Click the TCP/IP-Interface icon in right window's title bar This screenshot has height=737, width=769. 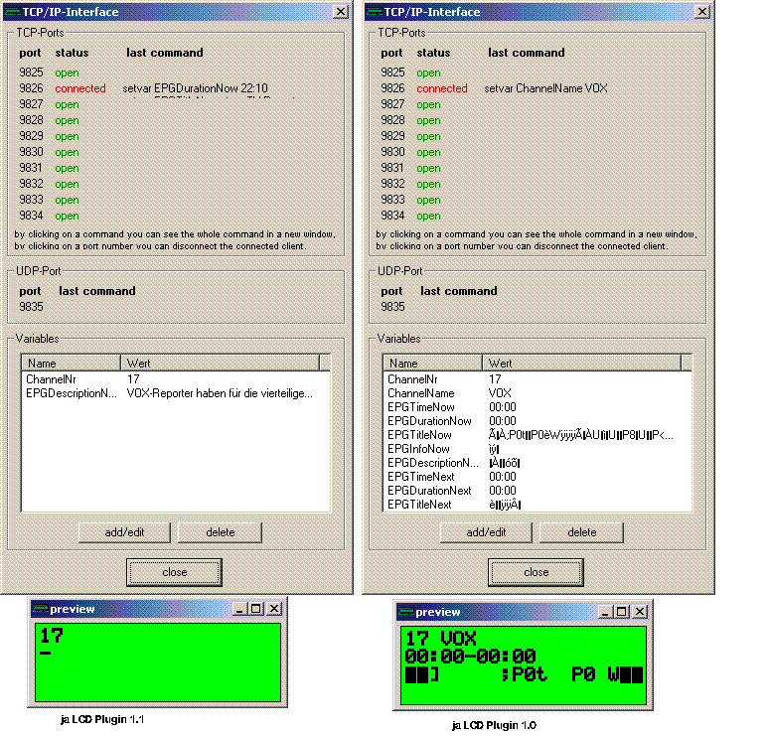pyautogui.click(x=374, y=12)
